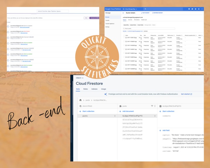
Task: Click the GCP header search bar
Action: coord(163,9)
